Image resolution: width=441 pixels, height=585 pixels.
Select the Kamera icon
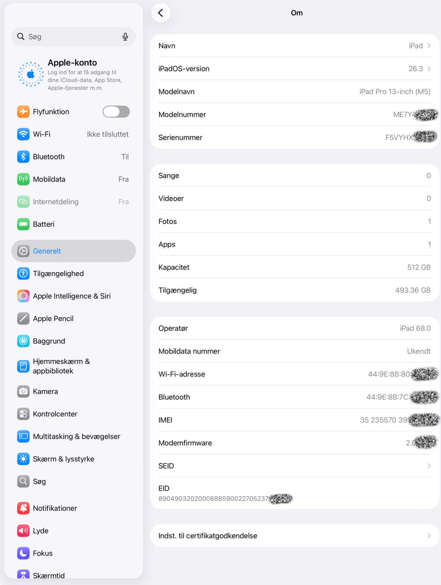click(x=23, y=391)
